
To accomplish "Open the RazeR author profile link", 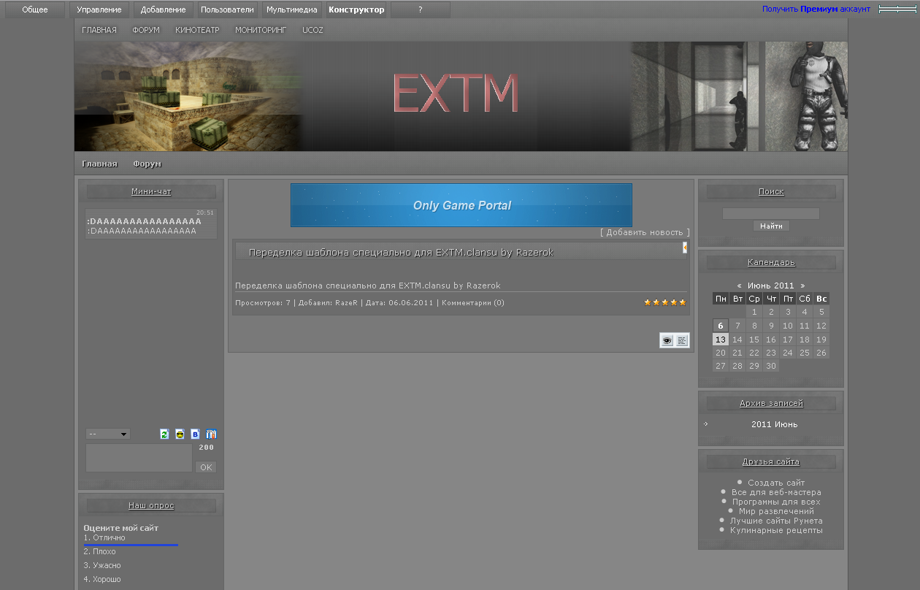I will (346, 302).
